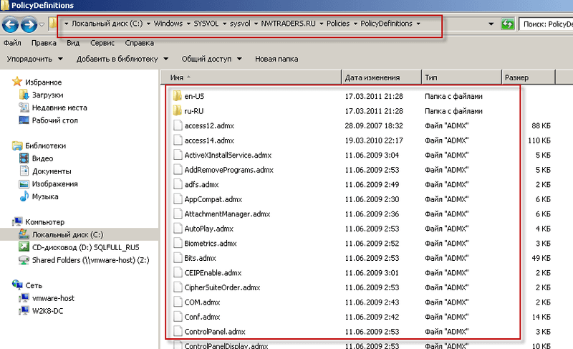This screenshot has width=573, height=349.
Task: Go back with the Back arrow button
Action: [10, 25]
